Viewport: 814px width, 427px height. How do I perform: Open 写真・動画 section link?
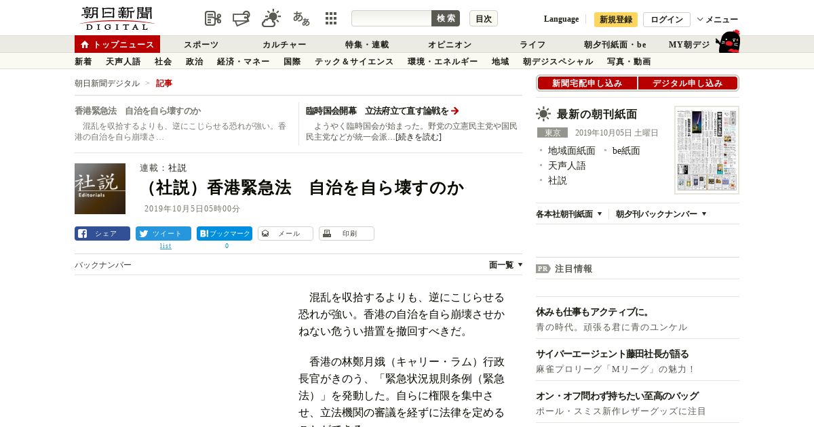[629, 62]
